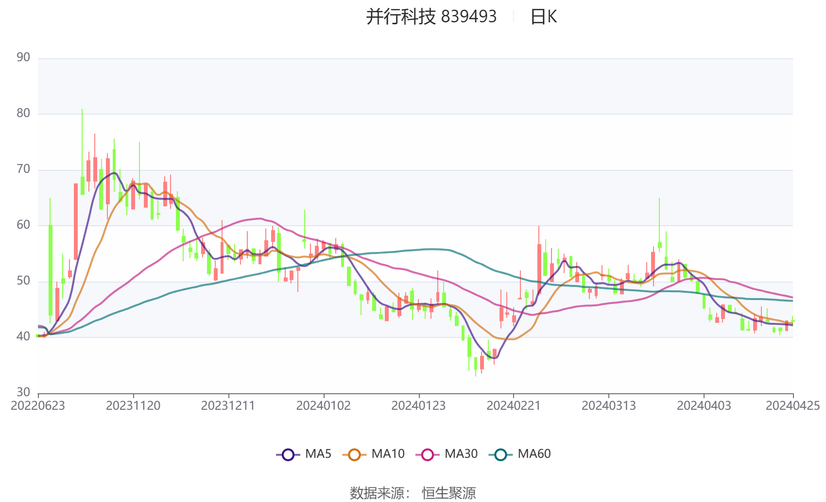Hide the MA10 line using its legend text

388,454
